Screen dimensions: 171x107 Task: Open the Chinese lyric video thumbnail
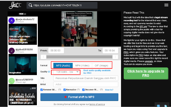coord(23,94)
